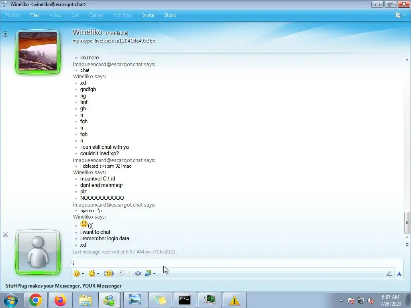The image size is (411, 308).
Task: Invite someone with the Invite button
Action: coord(148,15)
